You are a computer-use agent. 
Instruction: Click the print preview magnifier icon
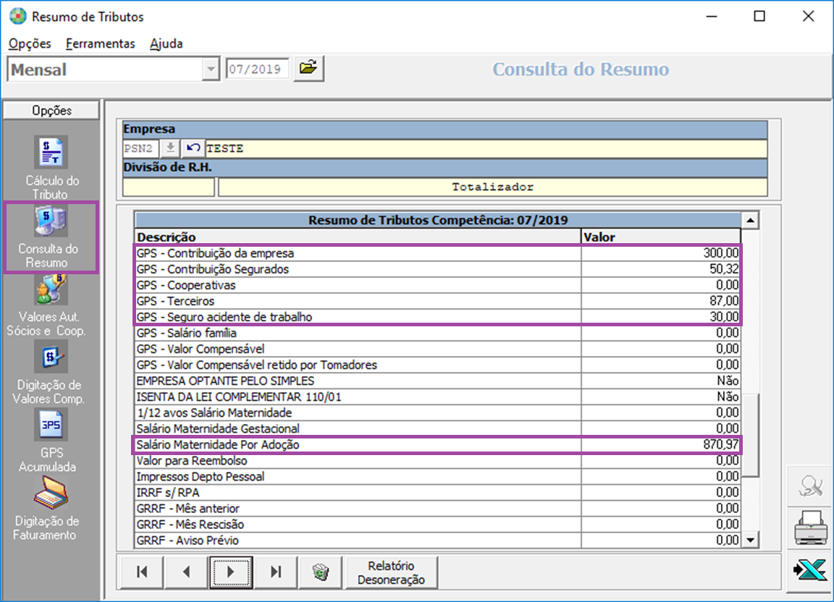(x=811, y=486)
